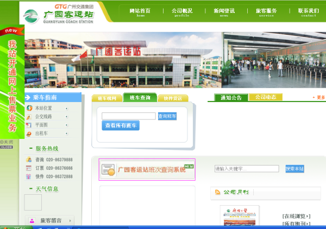Expand arrow next to 平面图
Viewport: 326px width, 229px height.
[66, 125]
